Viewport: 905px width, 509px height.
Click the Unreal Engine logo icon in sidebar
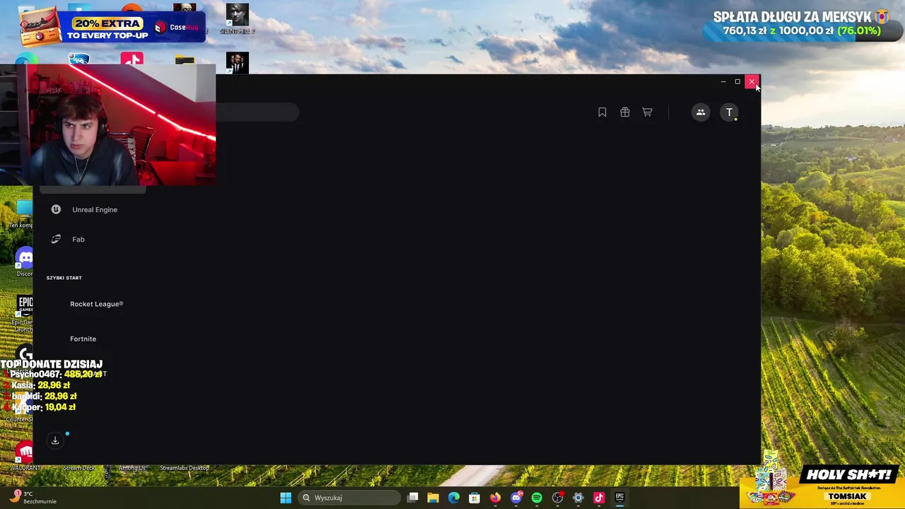(56, 209)
